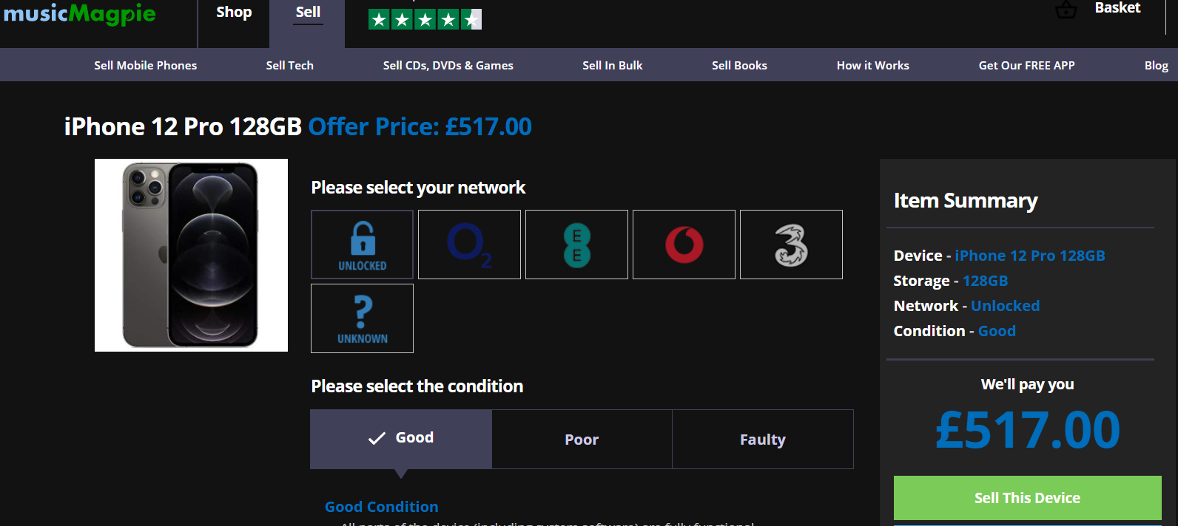Open the Trustpilot star rating
The width and height of the screenshot is (1178, 526).
coord(425,19)
